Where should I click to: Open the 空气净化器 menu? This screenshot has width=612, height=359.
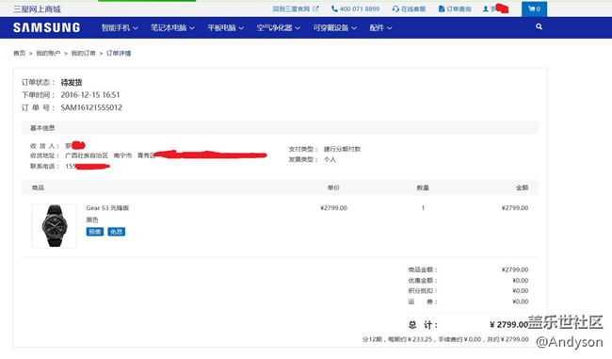click(x=279, y=27)
